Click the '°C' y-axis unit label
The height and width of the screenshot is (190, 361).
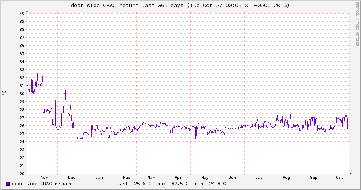(4, 93)
